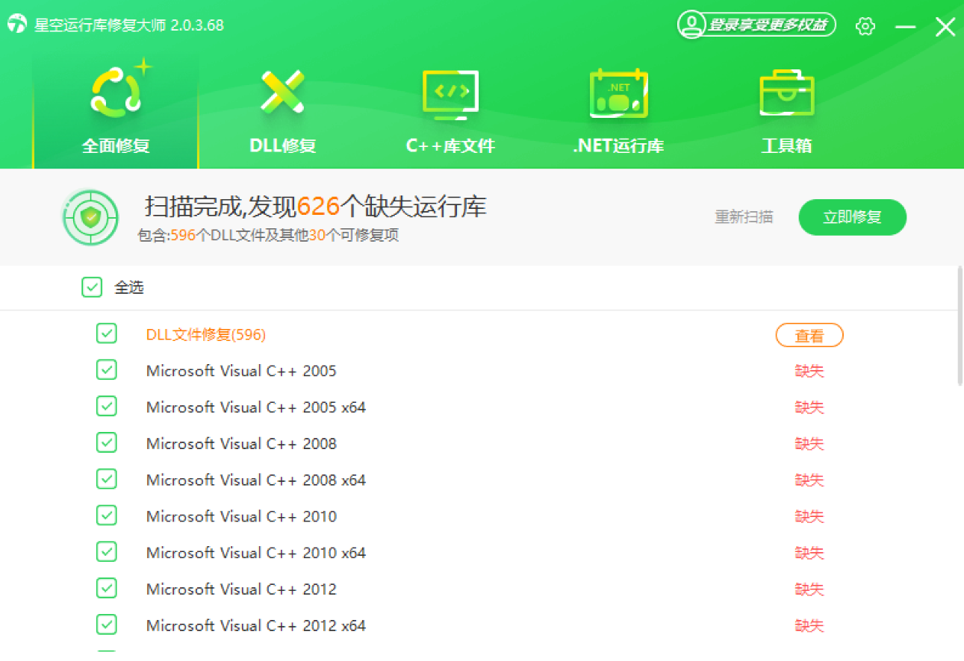Click the app logo in title bar
Screen dimensions: 964x661
click(x=17, y=25)
